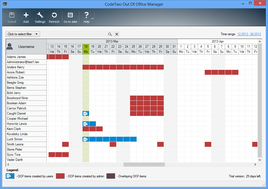Select user Boolean Adam
Image resolution: width=268 pixels, height=189 pixels.
point(26,103)
